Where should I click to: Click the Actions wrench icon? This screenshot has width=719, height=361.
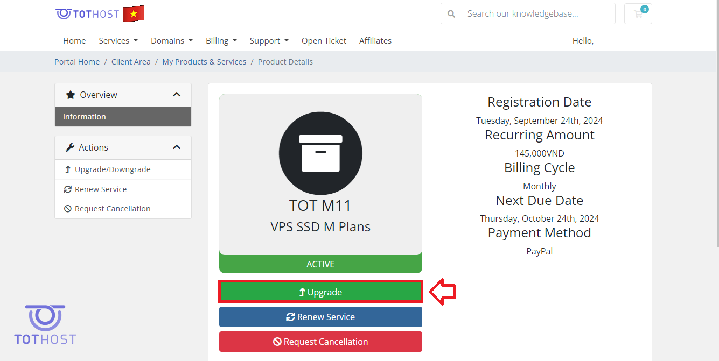70,147
